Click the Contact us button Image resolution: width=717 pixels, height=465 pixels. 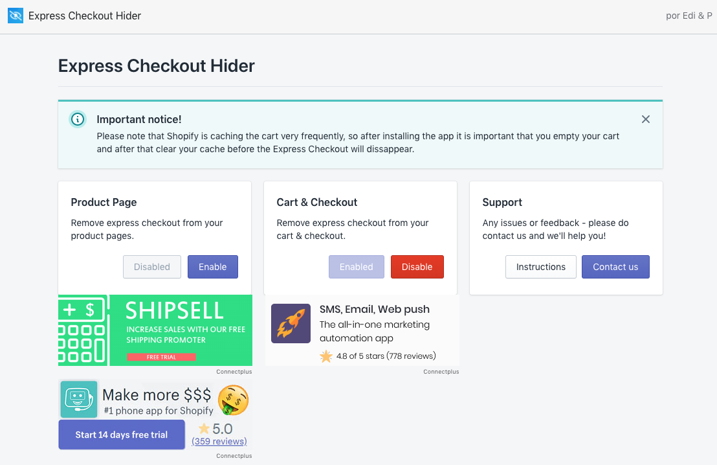point(615,267)
